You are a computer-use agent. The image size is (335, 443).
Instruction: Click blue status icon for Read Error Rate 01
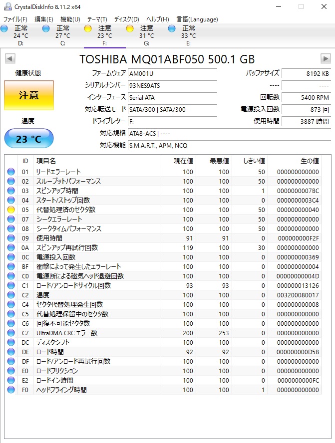coord(11,172)
